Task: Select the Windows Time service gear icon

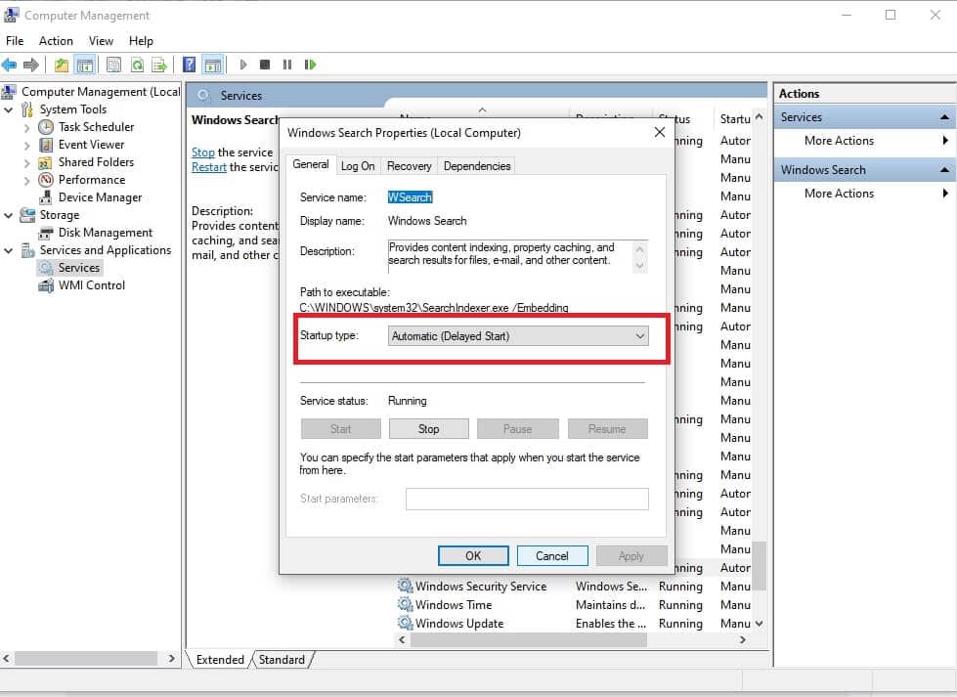Action: tap(405, 604)
